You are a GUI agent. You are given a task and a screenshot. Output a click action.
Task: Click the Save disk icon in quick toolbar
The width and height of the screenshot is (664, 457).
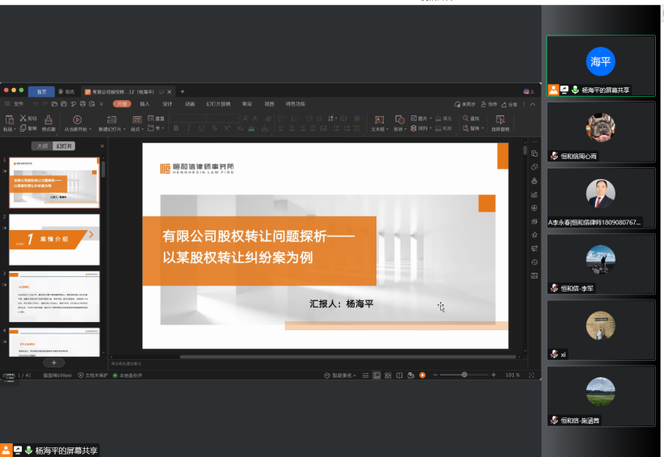64,103
